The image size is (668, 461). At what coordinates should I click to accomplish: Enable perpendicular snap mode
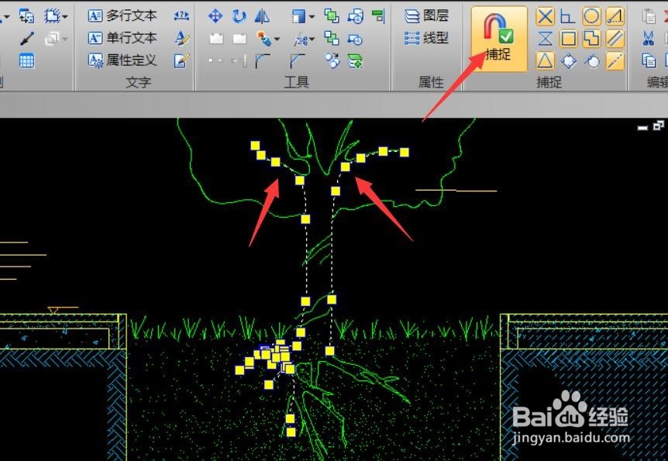pyautogui.click(x=565, y=16)
